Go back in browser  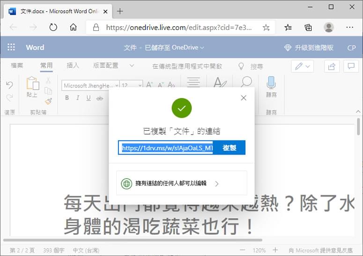point(13,27)
